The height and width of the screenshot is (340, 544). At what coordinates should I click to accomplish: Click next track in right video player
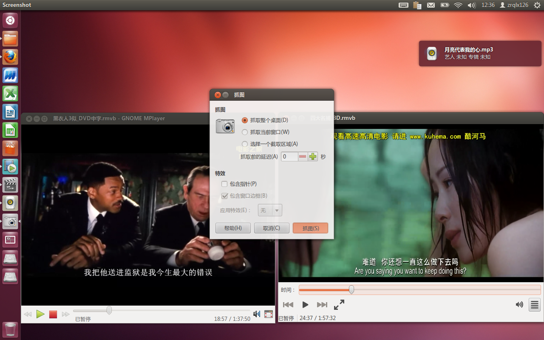(322, 305)
